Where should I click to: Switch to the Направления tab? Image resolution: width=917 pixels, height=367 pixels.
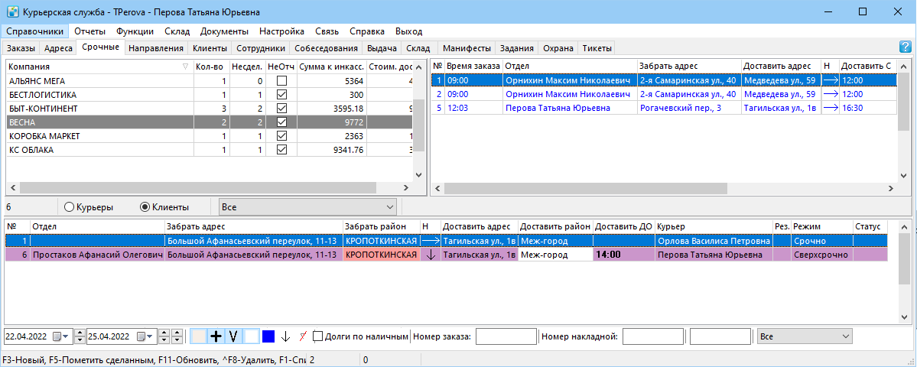[156, 48]
